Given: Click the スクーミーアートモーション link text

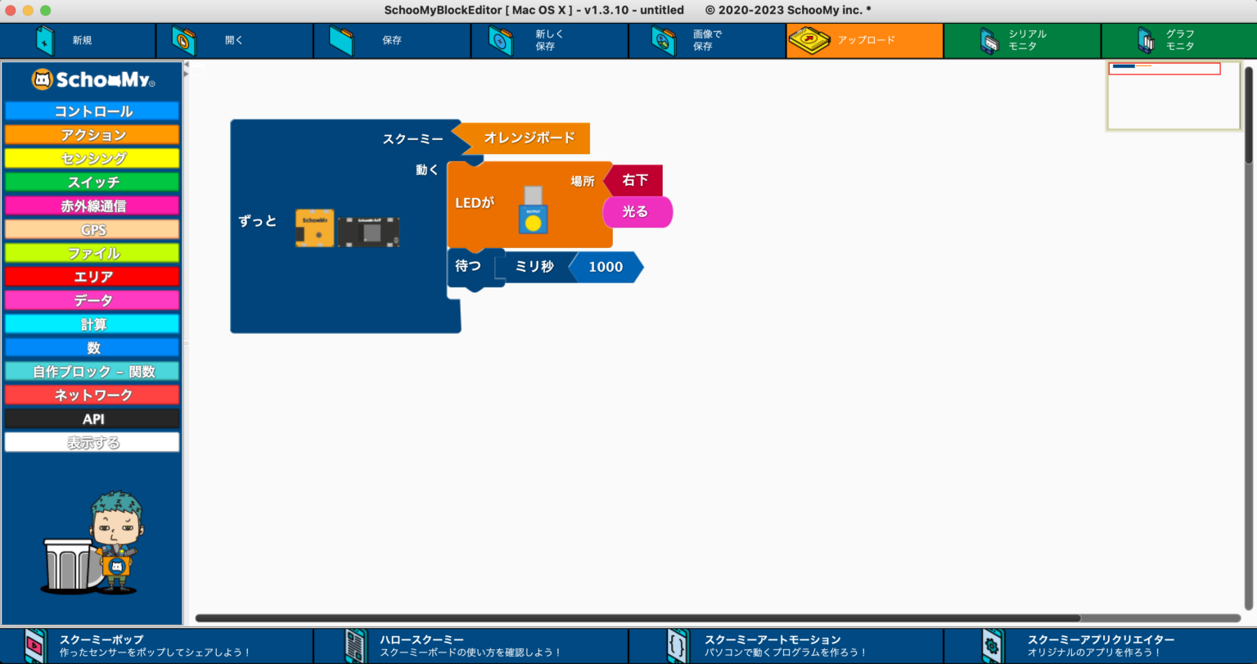Looking at the screenshot, I should point(773,639).
